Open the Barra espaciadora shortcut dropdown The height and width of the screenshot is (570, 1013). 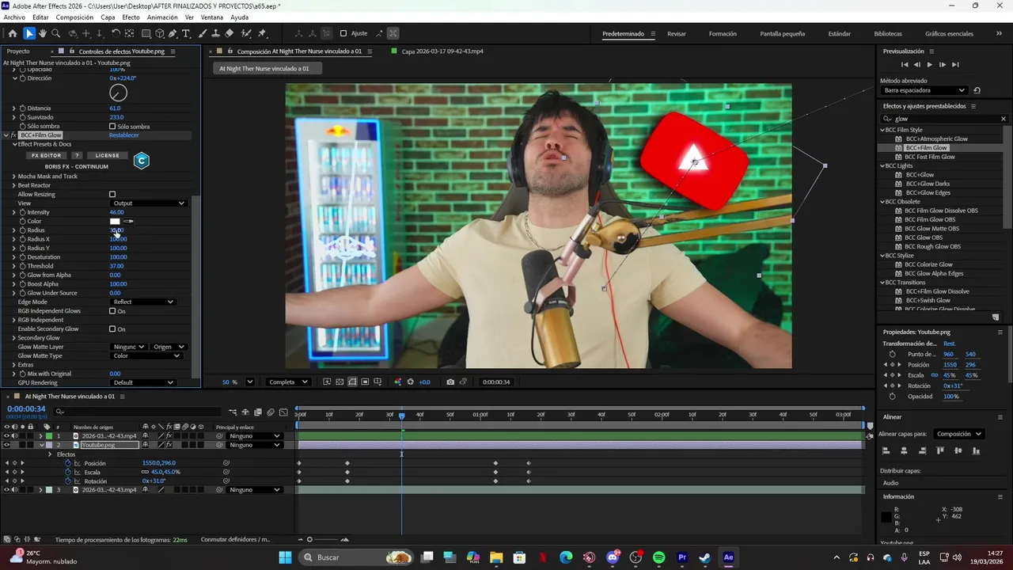pyautogui.click(x=924, y=90)
